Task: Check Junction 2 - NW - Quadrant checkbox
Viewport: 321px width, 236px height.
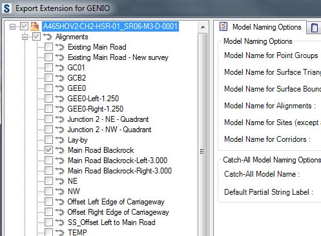Action: click(x=48, y=130)
